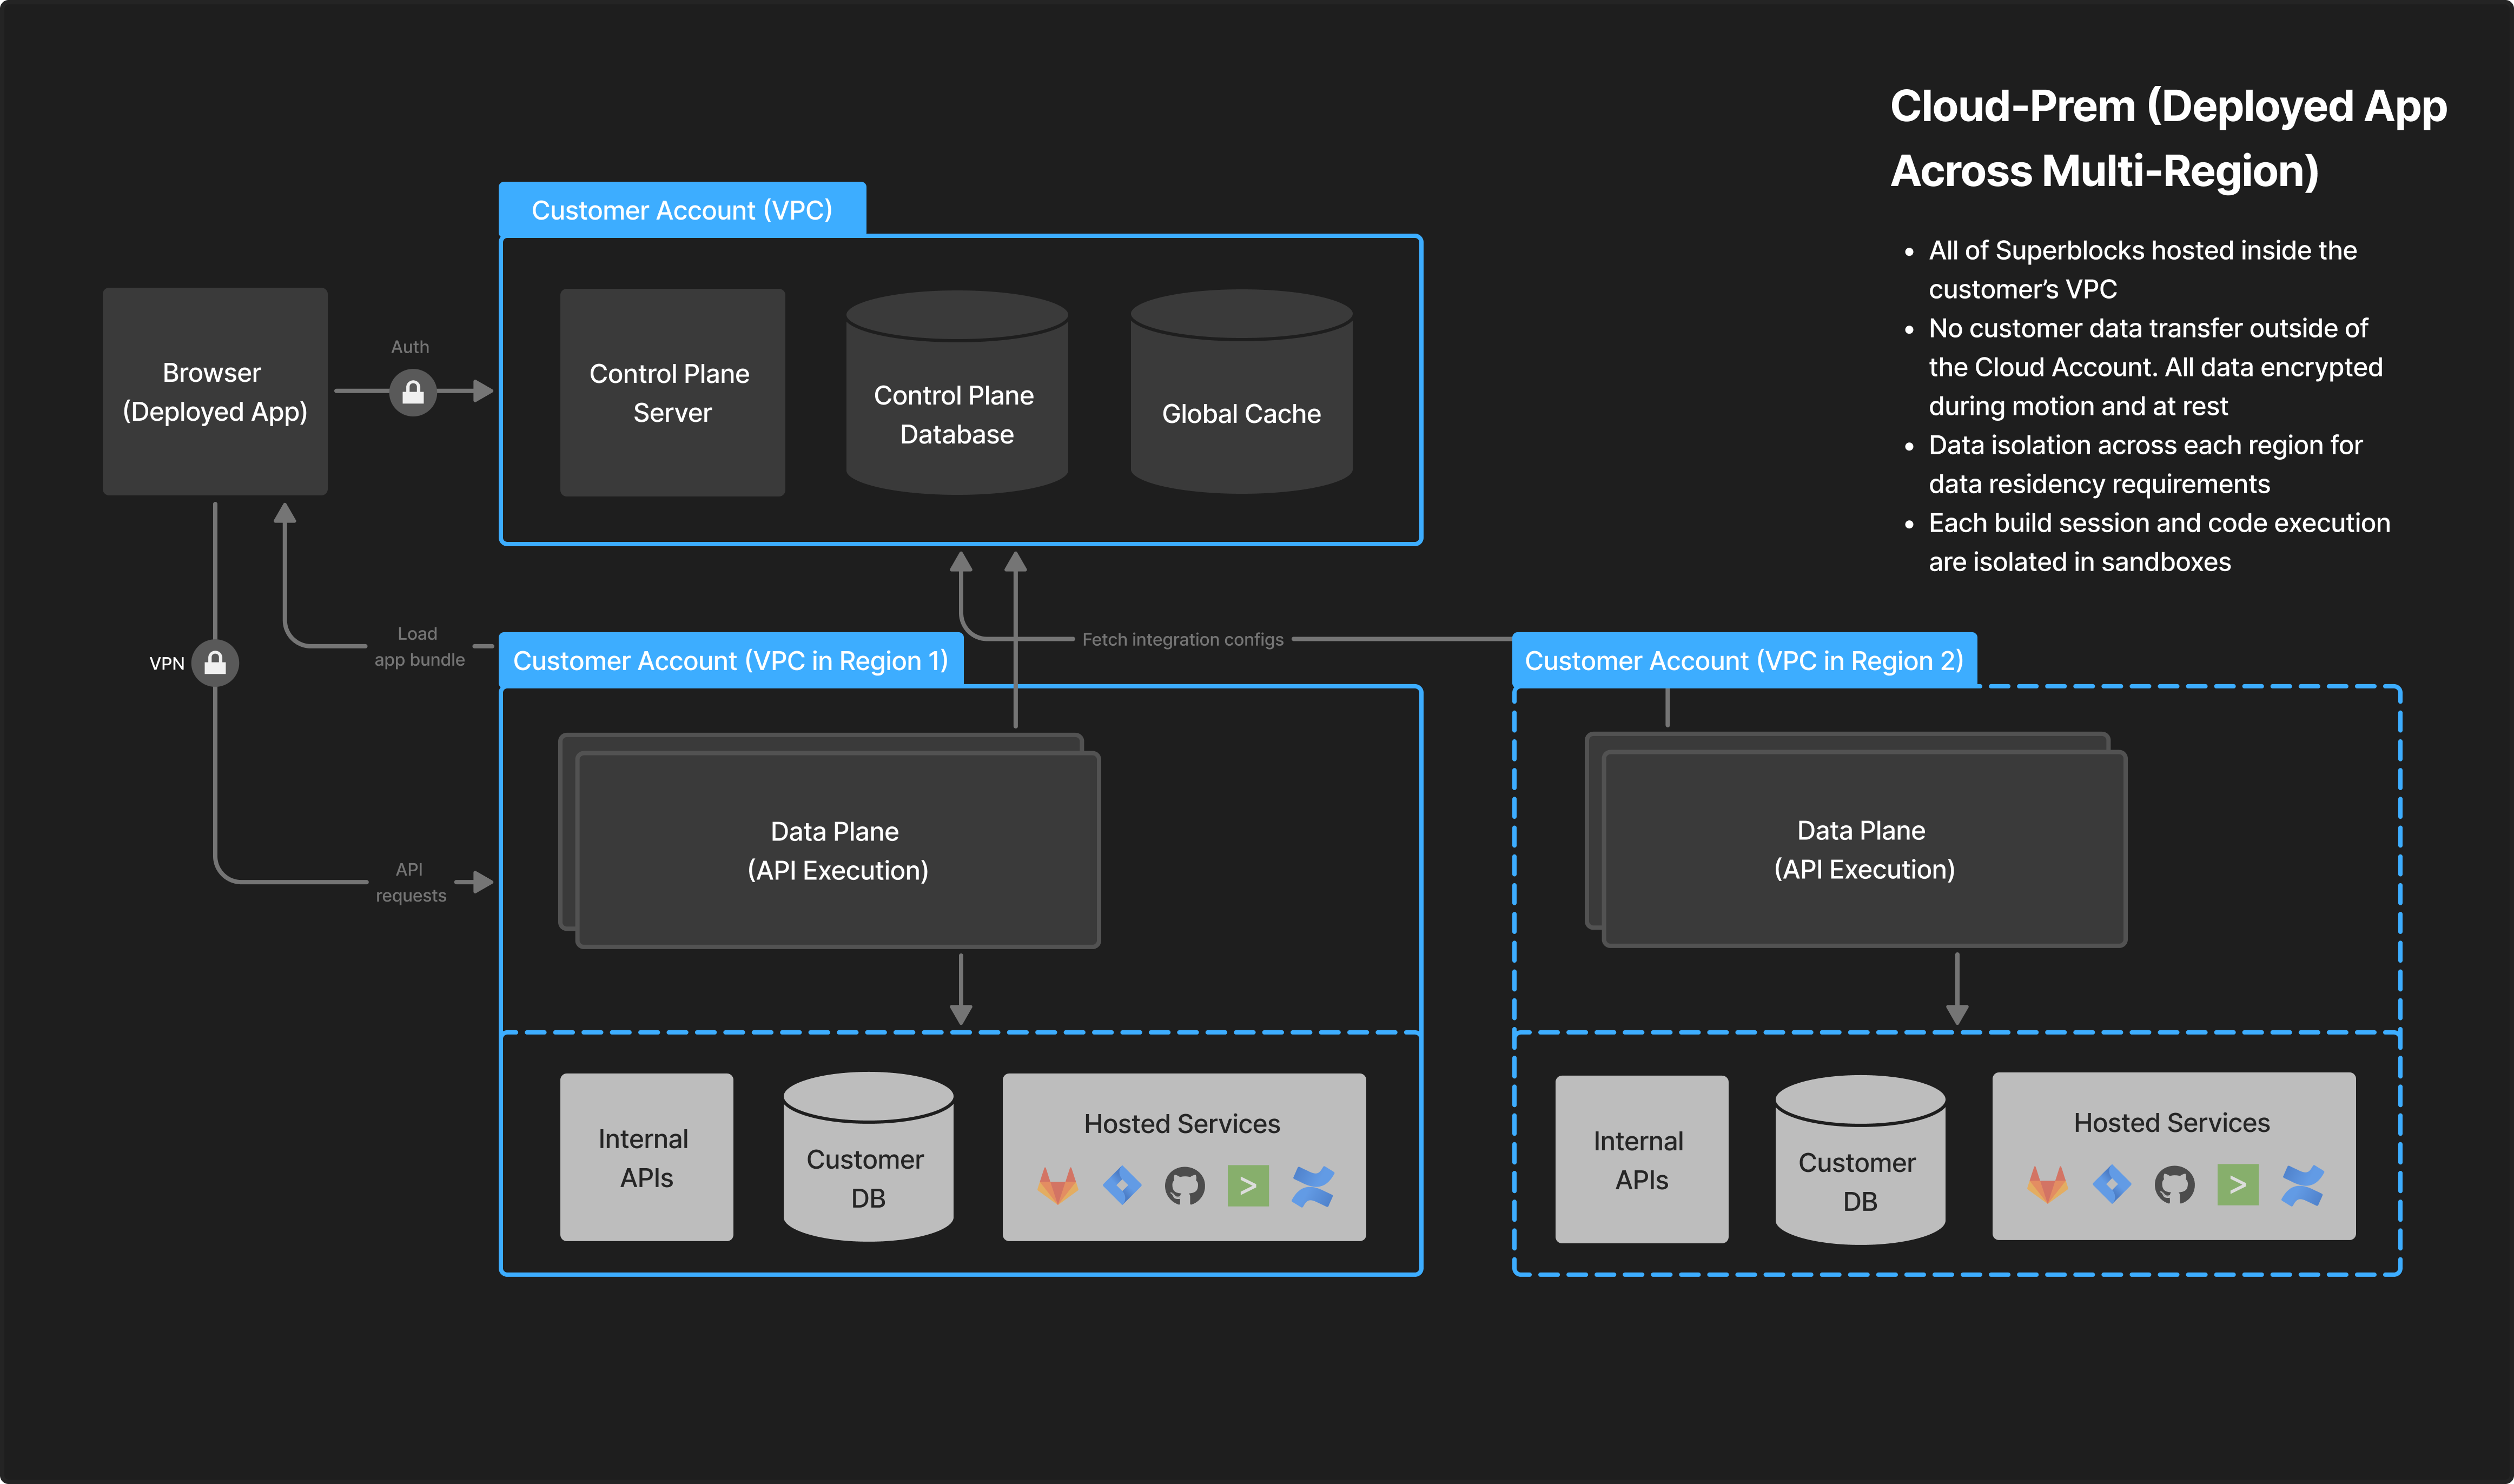This screenshot has width=2514, height=1484.
Task: Click the GitHub icon in Region 2
Action: 2174,1185
